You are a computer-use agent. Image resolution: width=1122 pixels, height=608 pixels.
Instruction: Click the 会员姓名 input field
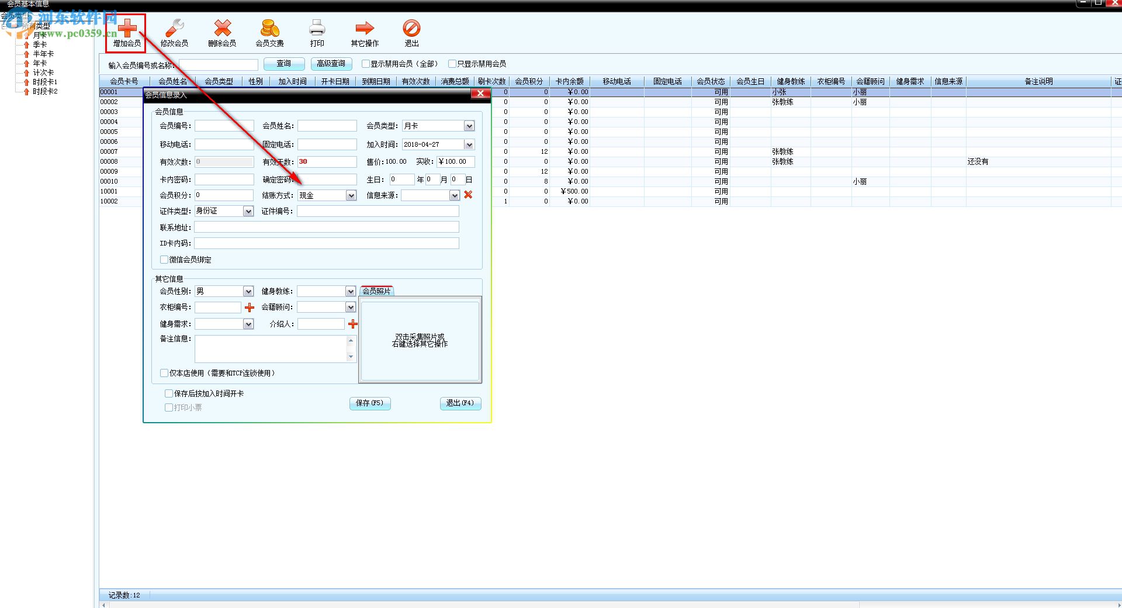point(327,126)
